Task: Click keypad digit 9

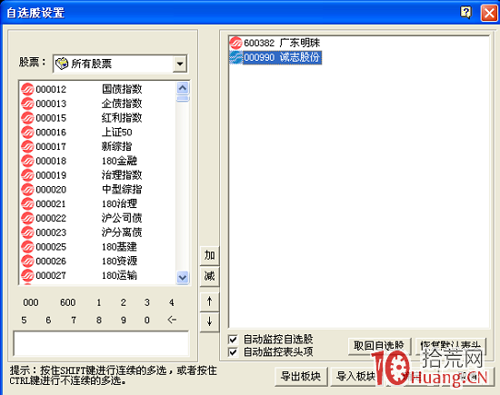Action: click(x=124, y=320)
